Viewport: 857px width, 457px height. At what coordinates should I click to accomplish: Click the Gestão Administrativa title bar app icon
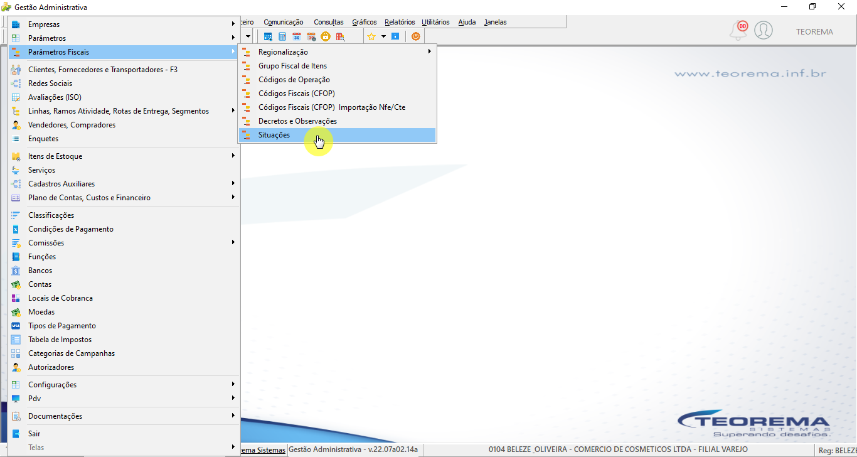pyautogui.click(x=6, y=8)
